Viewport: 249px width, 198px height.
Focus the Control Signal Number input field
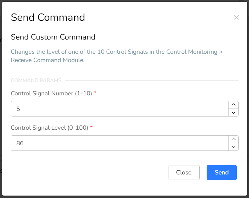[119, 109]
